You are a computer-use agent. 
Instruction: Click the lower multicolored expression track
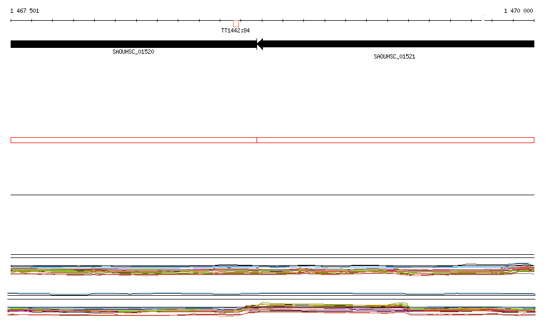tap(160, 311)
